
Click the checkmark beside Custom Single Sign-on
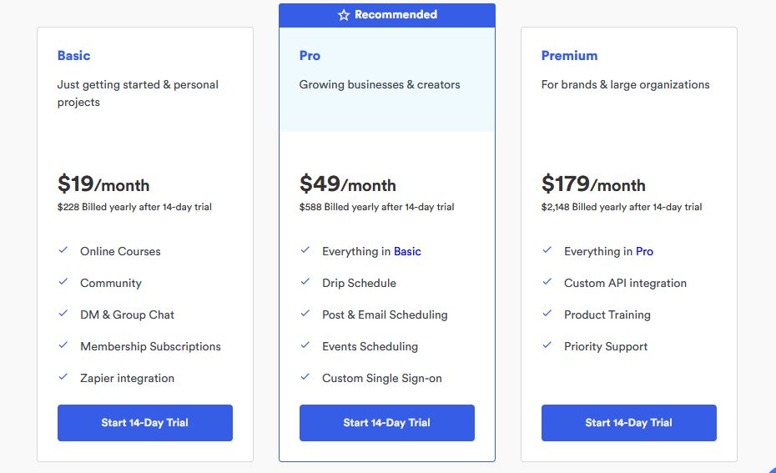305,377
